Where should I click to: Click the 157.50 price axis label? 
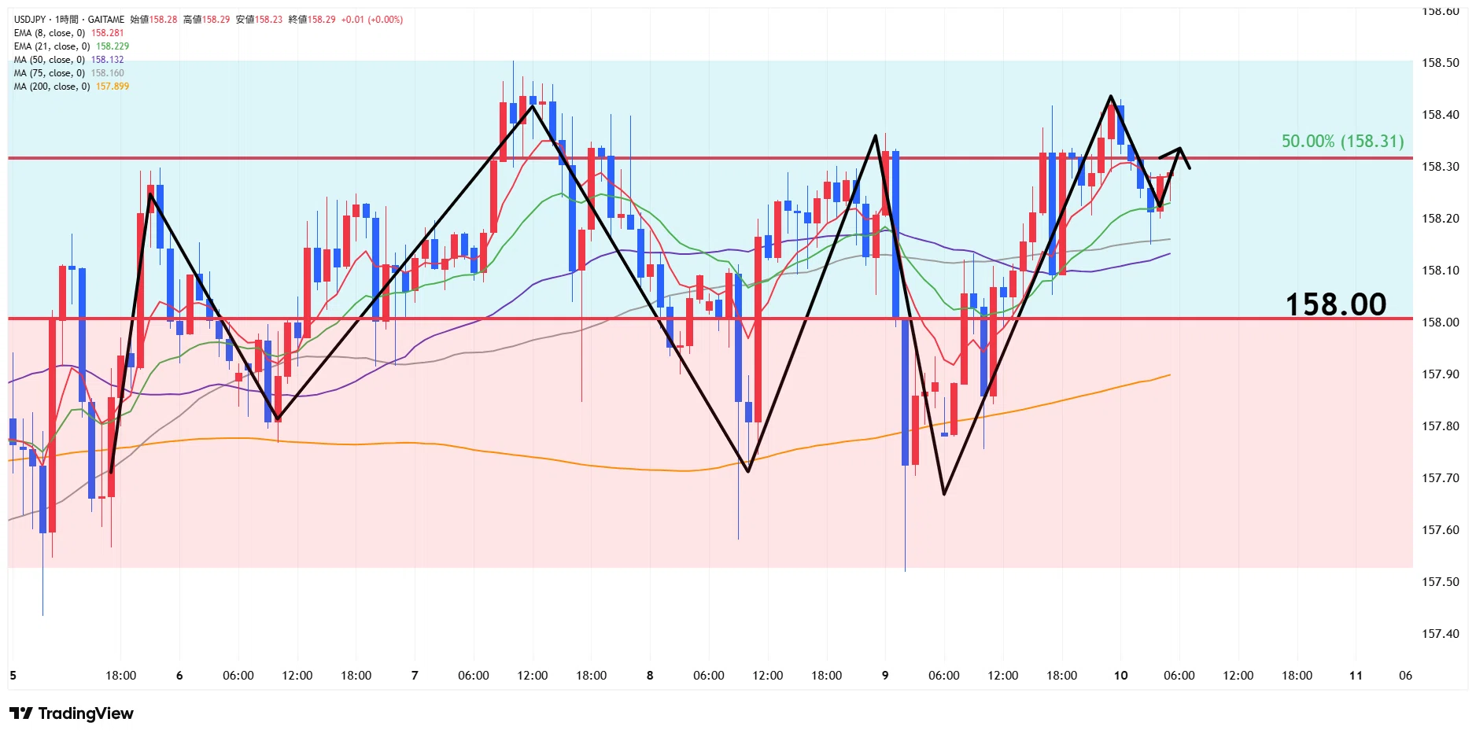[1440, 582]
